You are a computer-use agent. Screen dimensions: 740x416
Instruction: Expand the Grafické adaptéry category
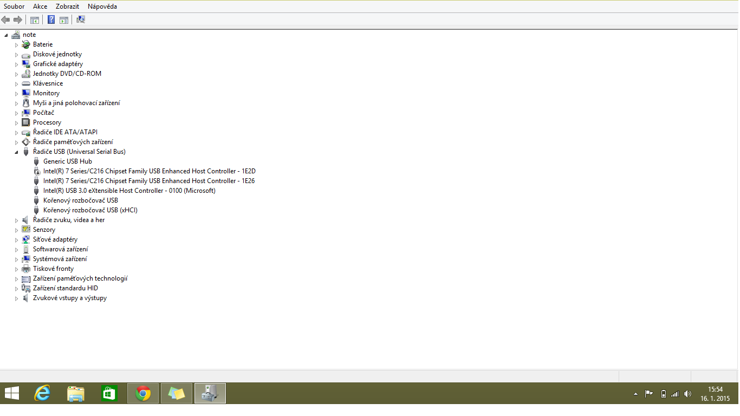pos(16,64)
